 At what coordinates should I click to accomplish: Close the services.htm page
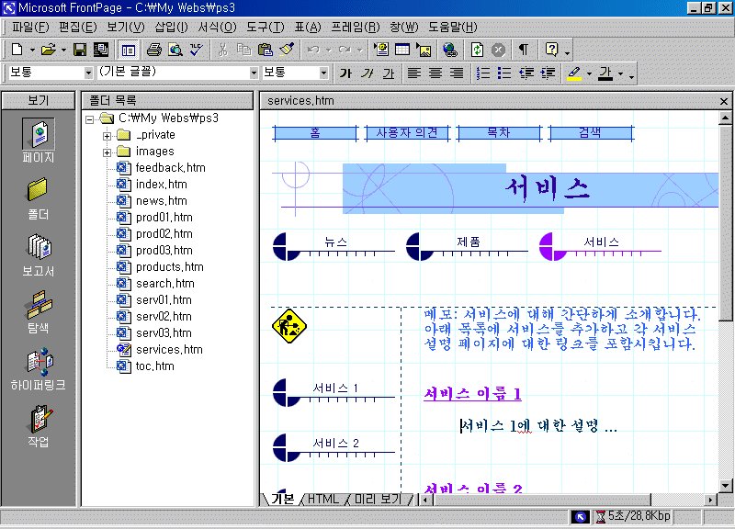coord(724,101)
